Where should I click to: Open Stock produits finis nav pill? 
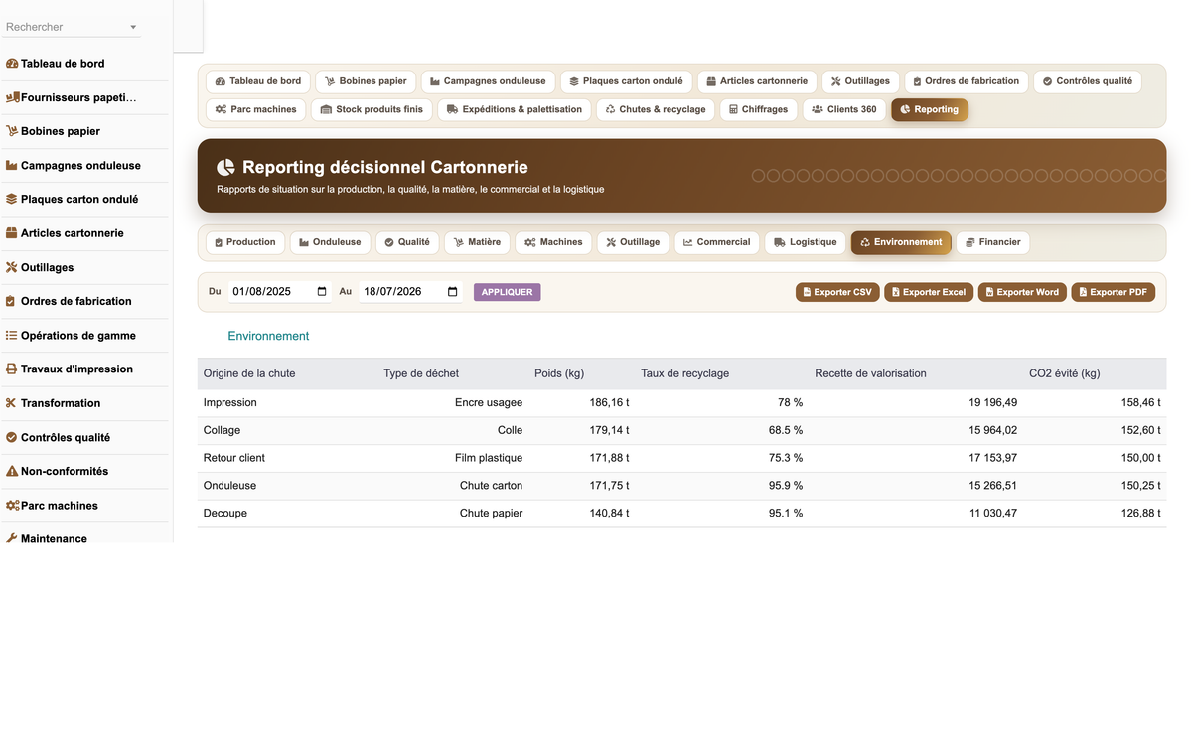tap(372, 109)
